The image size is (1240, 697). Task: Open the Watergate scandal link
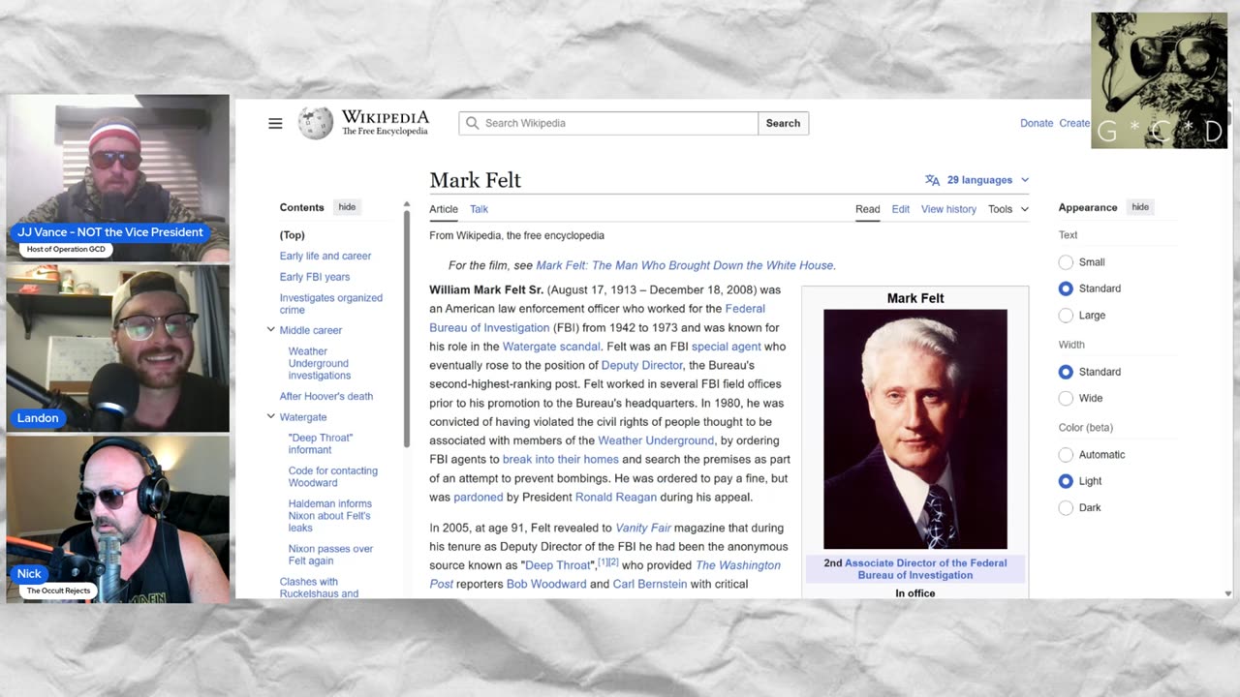click(x=551, y=347)
